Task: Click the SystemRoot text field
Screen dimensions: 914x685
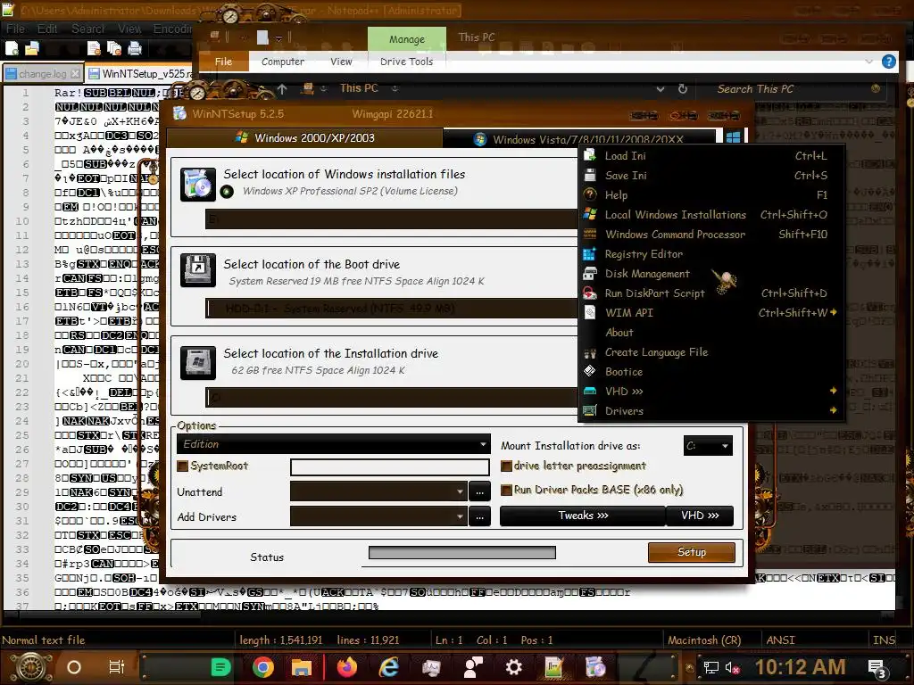Action: 389,466
